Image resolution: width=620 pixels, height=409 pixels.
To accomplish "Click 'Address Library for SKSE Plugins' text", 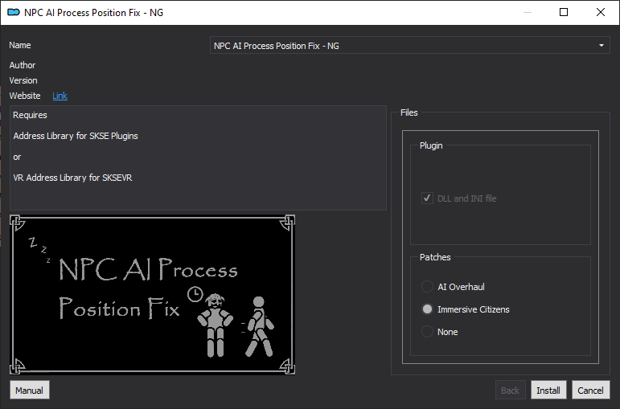I will 76,136.
